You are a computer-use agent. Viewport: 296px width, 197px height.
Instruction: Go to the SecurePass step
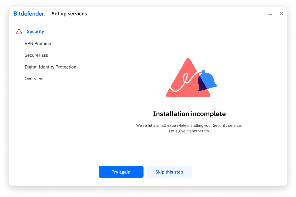pyautogui.click(x=36, y=55)
